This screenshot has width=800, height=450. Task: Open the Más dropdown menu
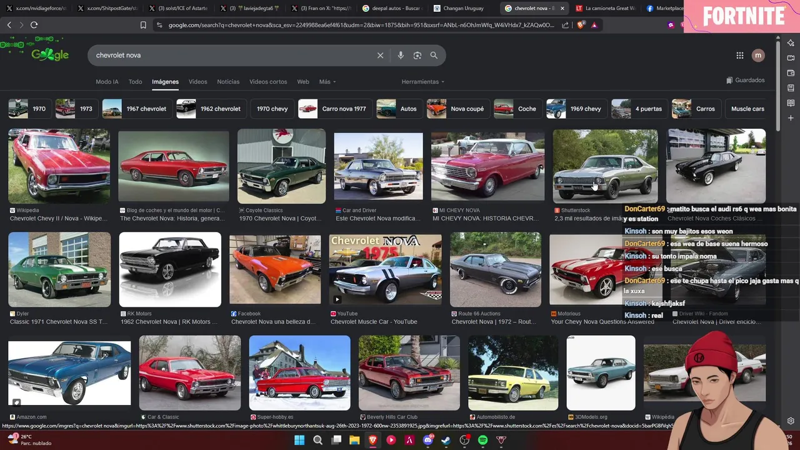[x=327, y=82]
